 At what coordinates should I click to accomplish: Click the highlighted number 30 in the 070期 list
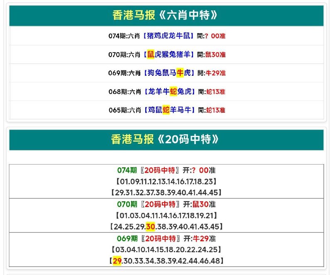[x=150, y=227]
